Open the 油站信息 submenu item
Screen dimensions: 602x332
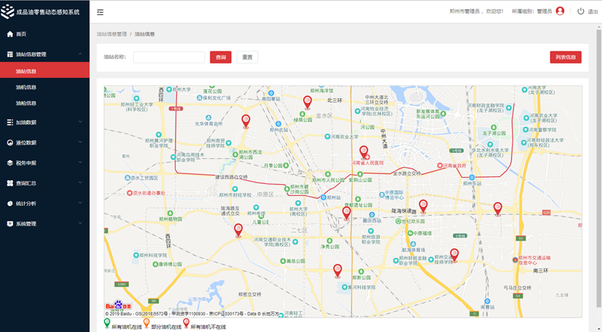(45, 71)
